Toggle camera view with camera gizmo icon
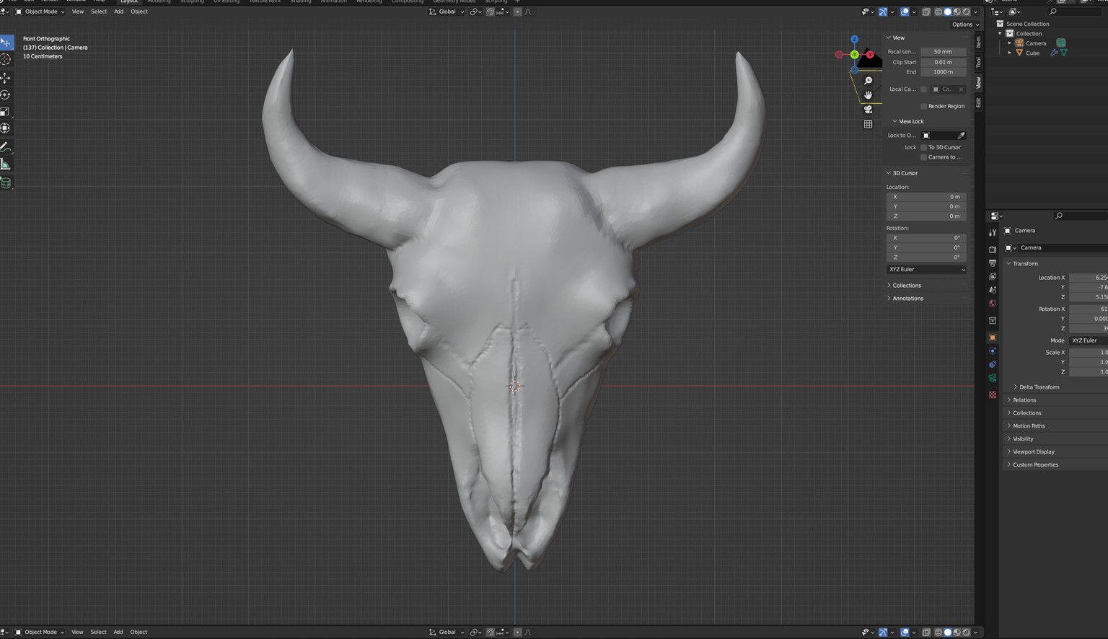 [868, 110]
